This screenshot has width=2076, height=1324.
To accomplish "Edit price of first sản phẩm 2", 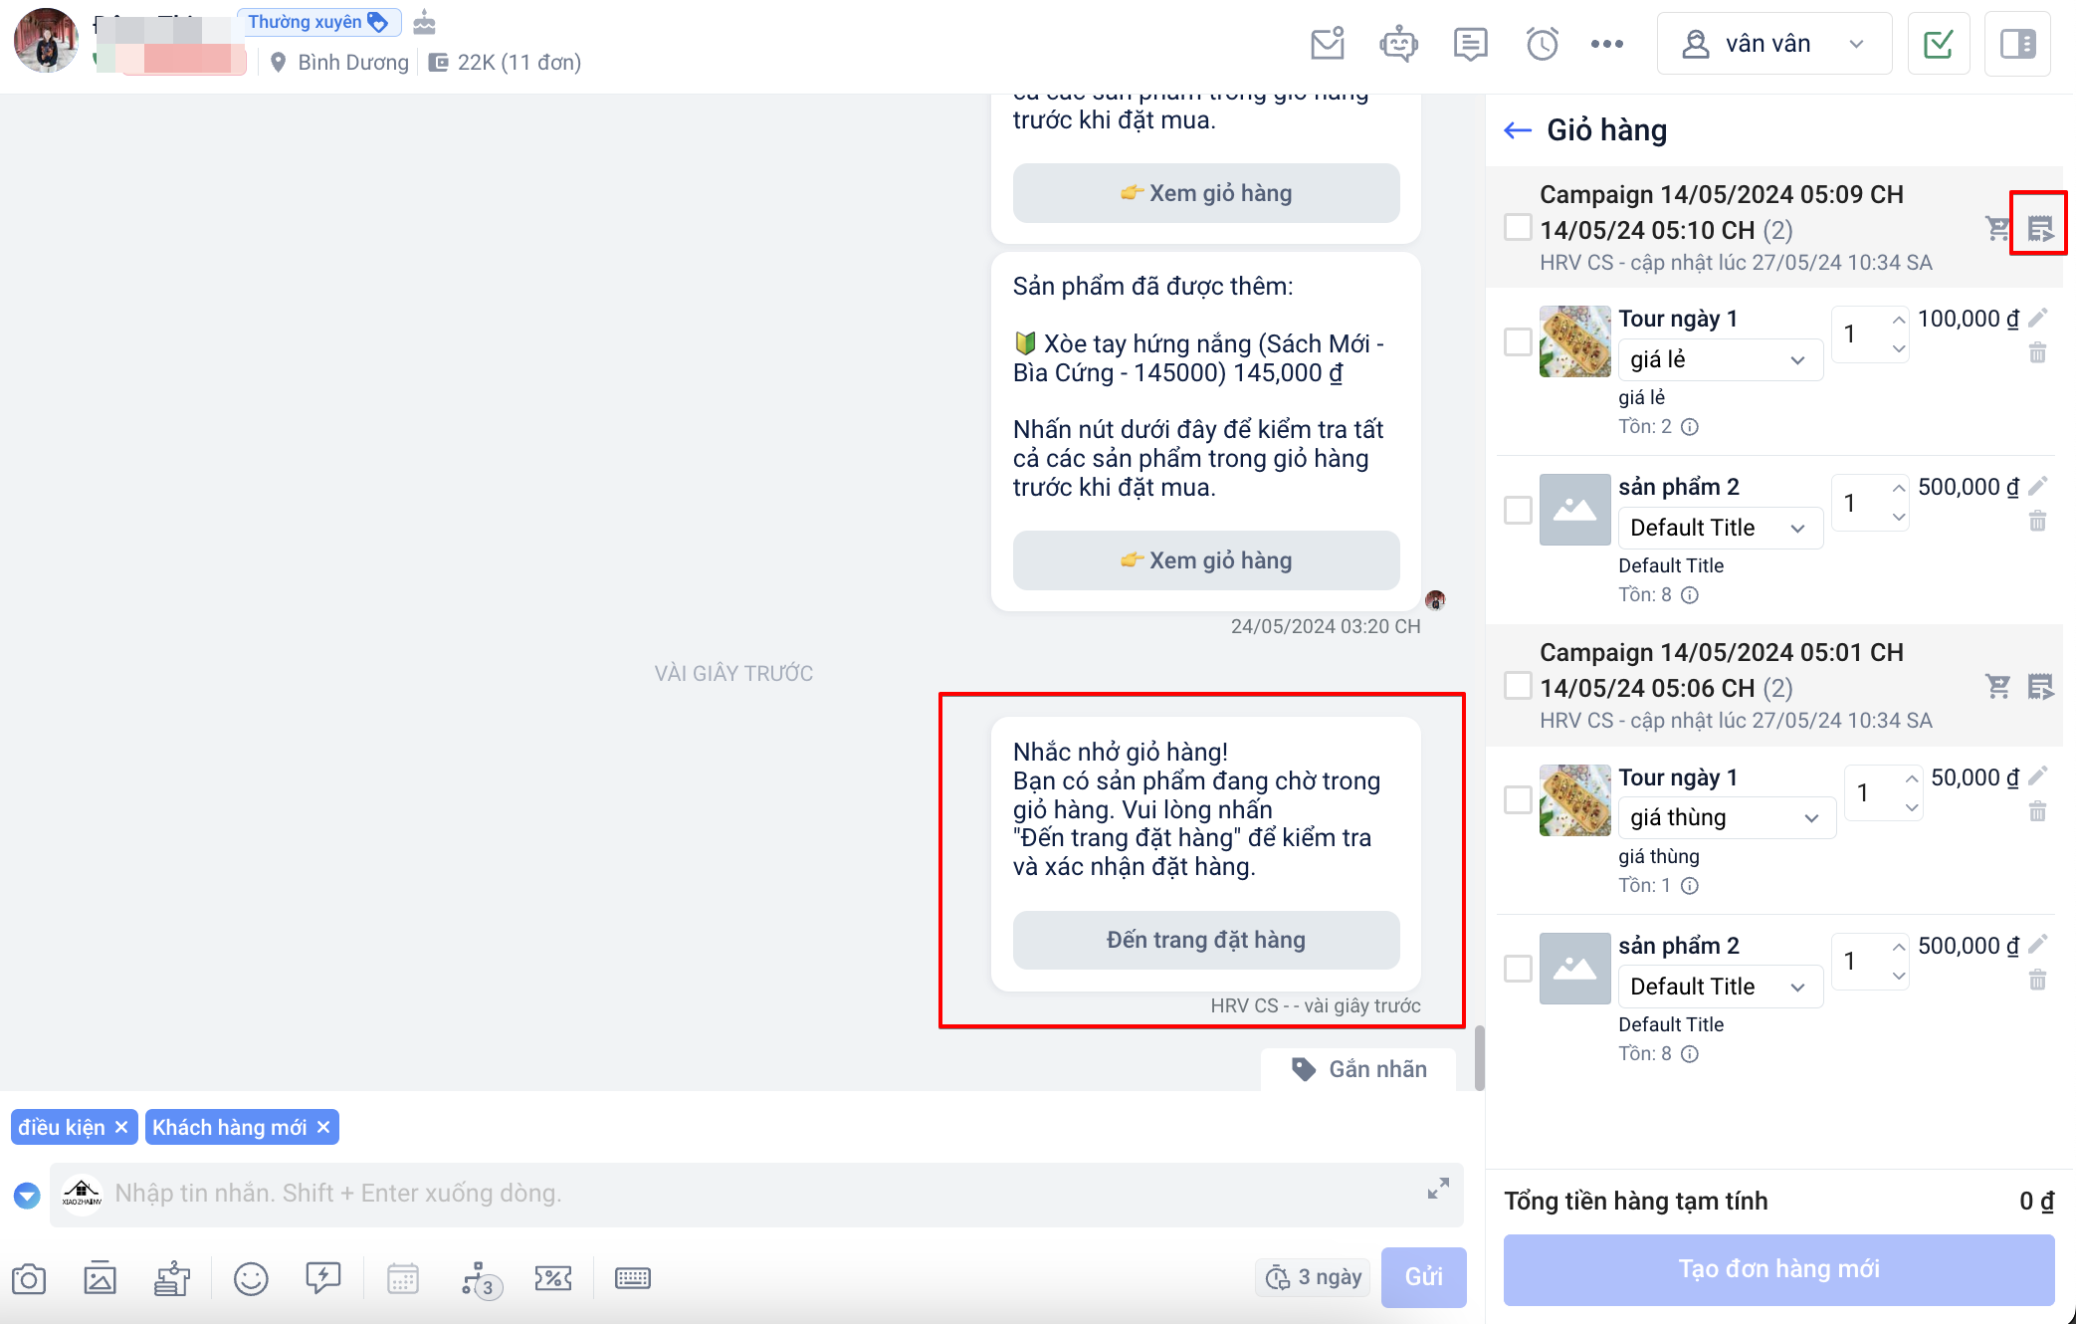I will pyautogui.click(x=2037, y=486).
